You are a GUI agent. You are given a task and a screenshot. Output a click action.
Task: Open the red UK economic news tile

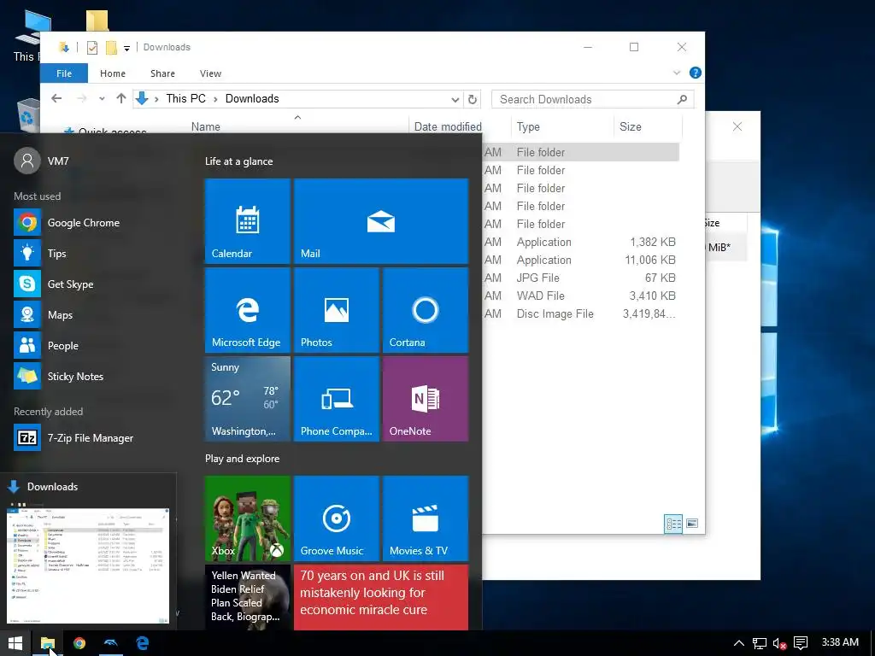coord(380,597)
